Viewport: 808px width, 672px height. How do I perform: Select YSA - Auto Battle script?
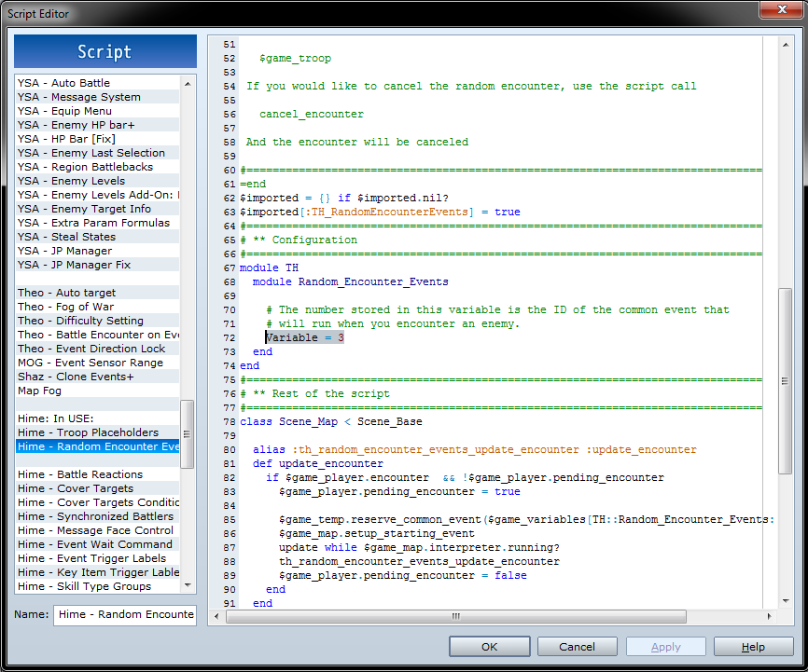[98, 83]
